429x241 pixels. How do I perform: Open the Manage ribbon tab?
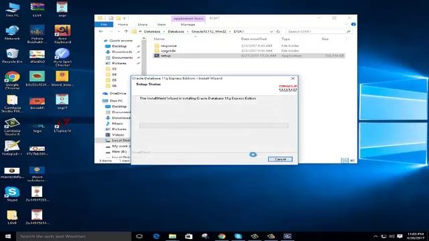[188, 25]
